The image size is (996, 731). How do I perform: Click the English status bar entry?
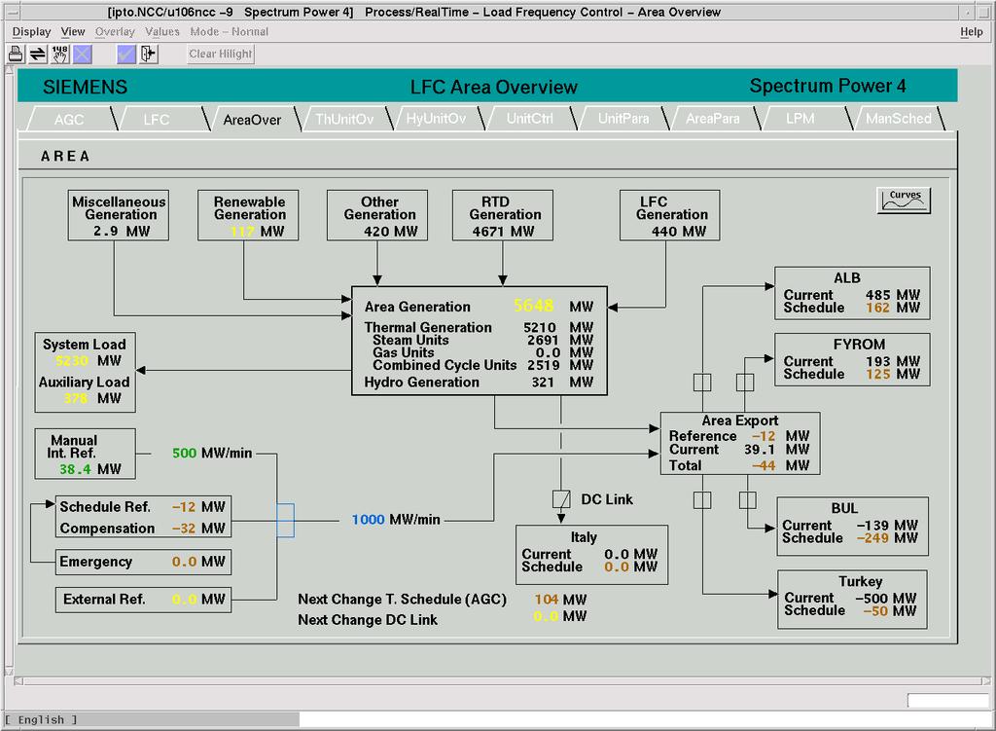coord(41,719)
